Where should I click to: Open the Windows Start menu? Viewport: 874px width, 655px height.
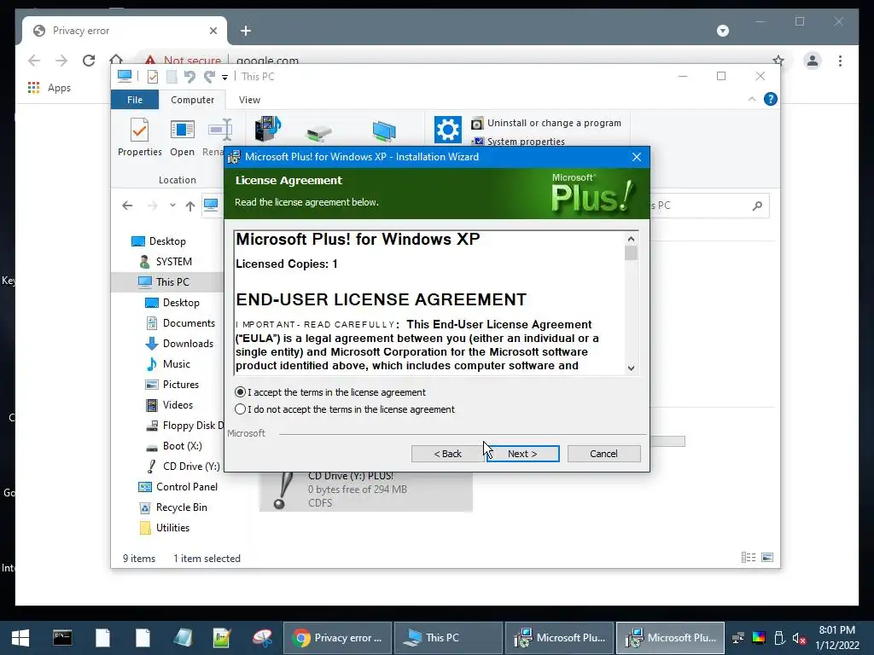(20, 638)
